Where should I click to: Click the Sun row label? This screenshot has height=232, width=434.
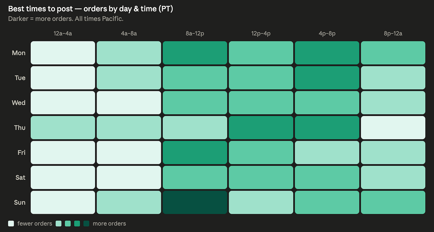(20, 202)
